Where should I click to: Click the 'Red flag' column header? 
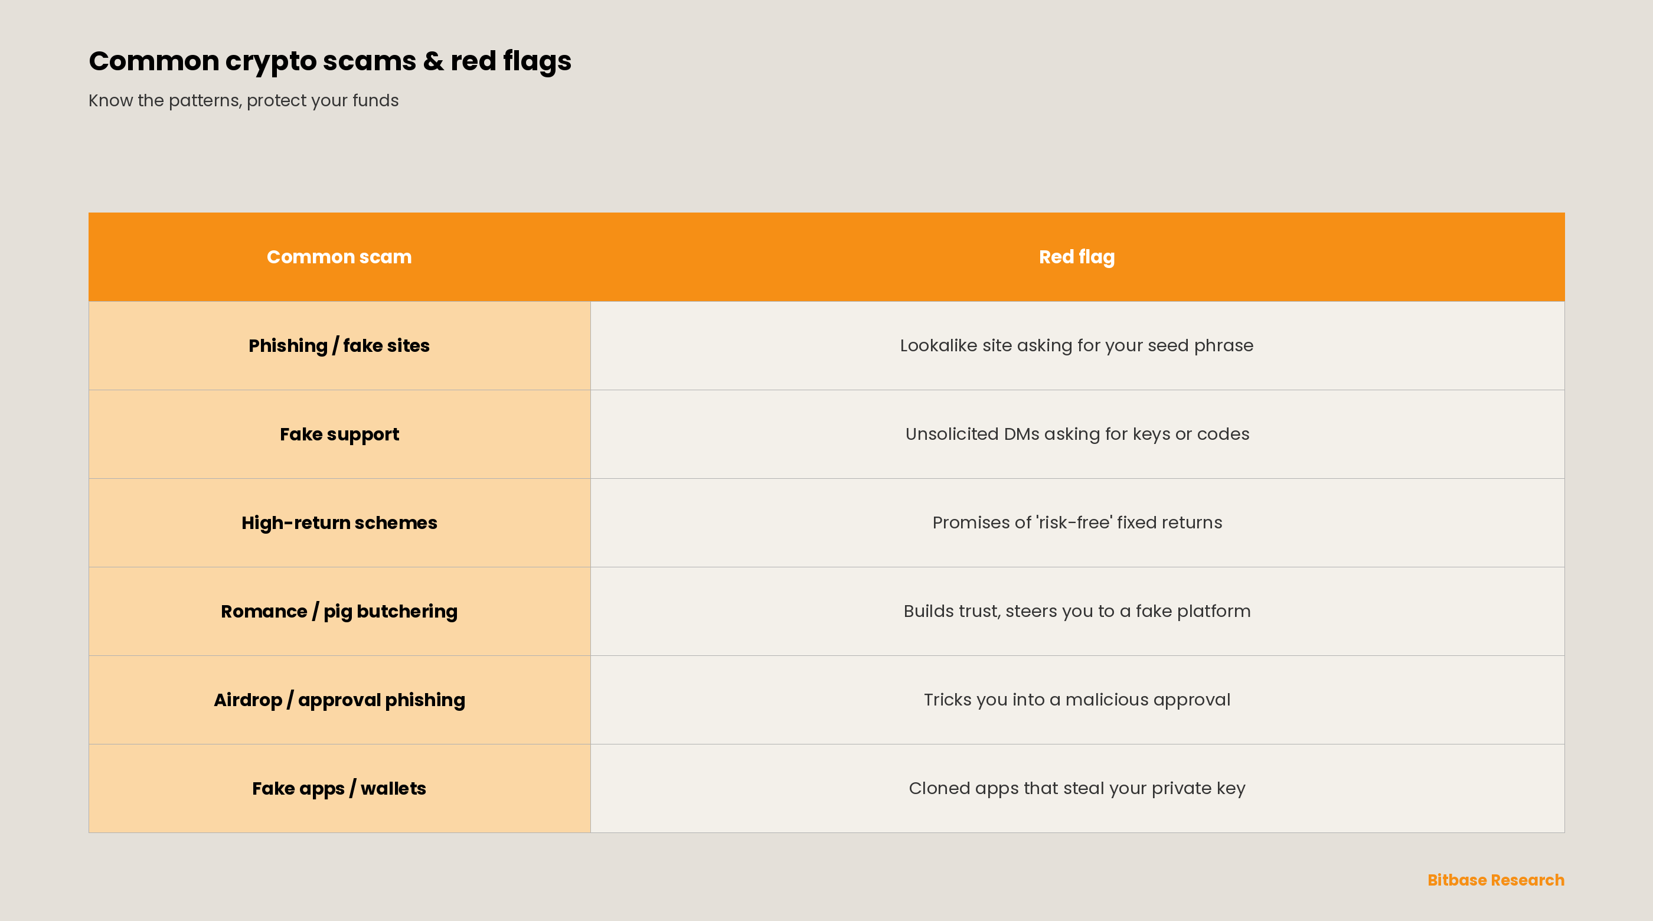1077,257
